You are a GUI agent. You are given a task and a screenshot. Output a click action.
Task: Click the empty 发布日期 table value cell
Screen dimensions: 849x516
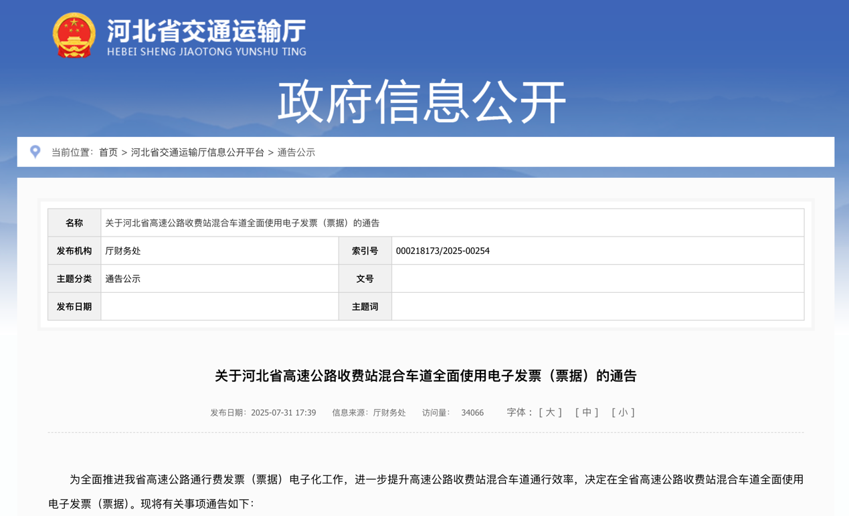click(219, 307)
